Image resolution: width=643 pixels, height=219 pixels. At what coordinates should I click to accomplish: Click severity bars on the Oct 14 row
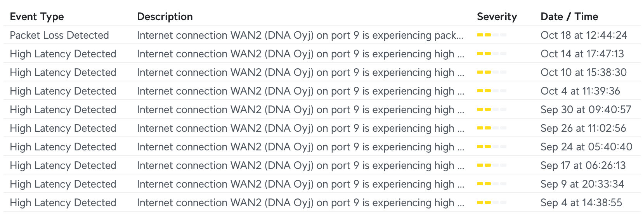click(491, 54)
